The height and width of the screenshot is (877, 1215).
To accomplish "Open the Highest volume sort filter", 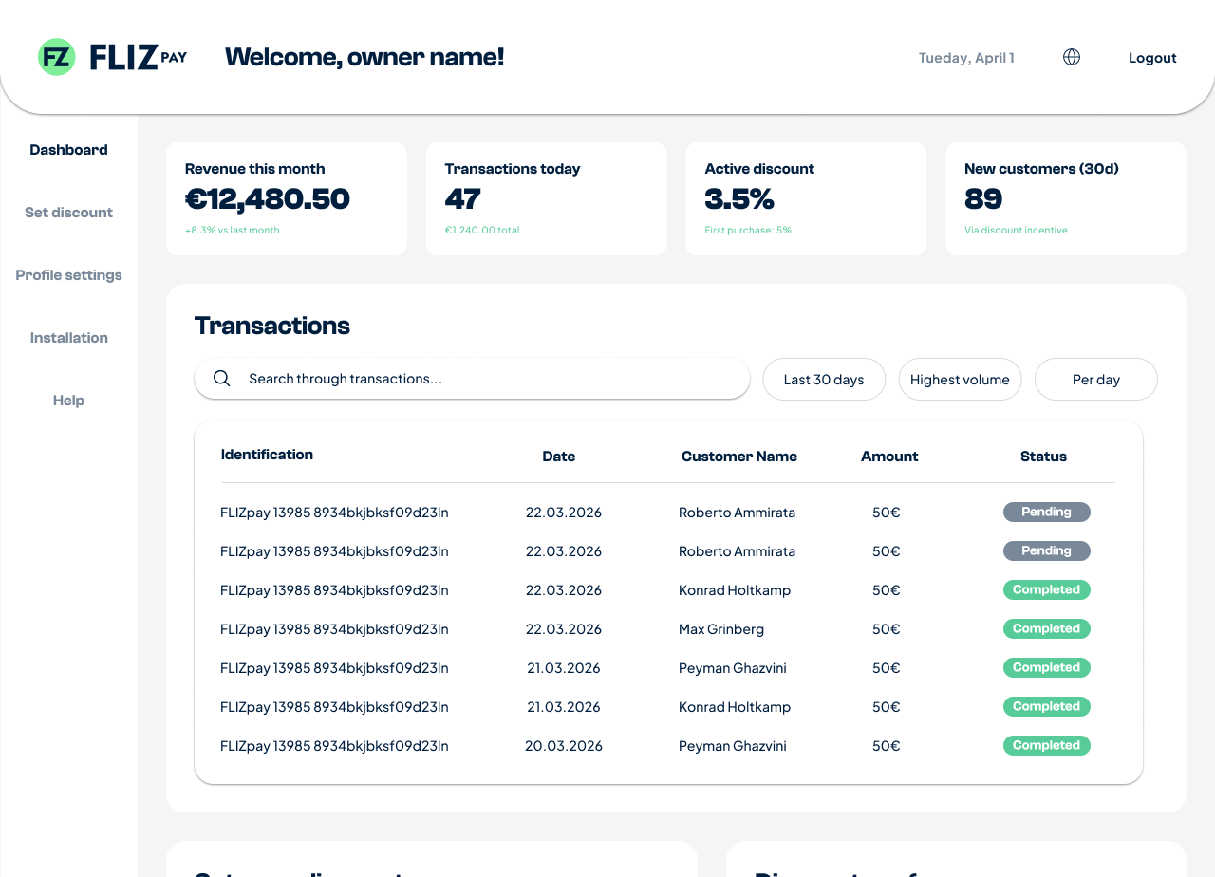I will (960, 380).
